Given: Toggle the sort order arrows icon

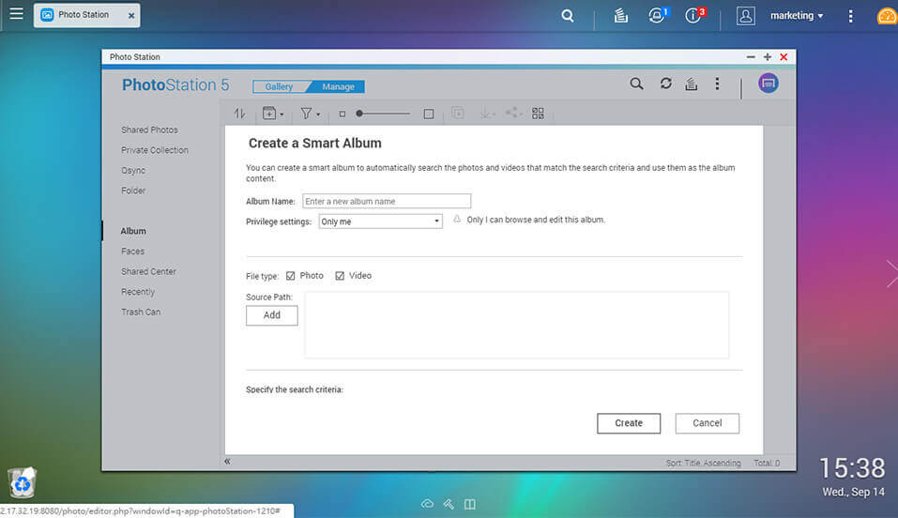Looking at the screenshot, I should pos(239,114).
